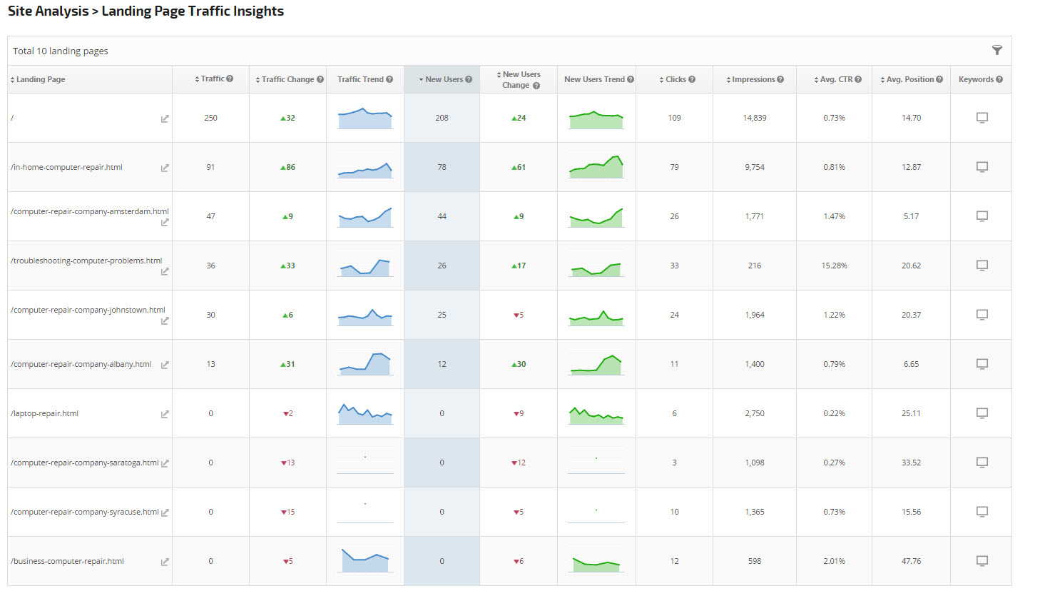Click the /computer-repair-company-johnstown.html link
Screen dimensions: 1055x591
88,310
